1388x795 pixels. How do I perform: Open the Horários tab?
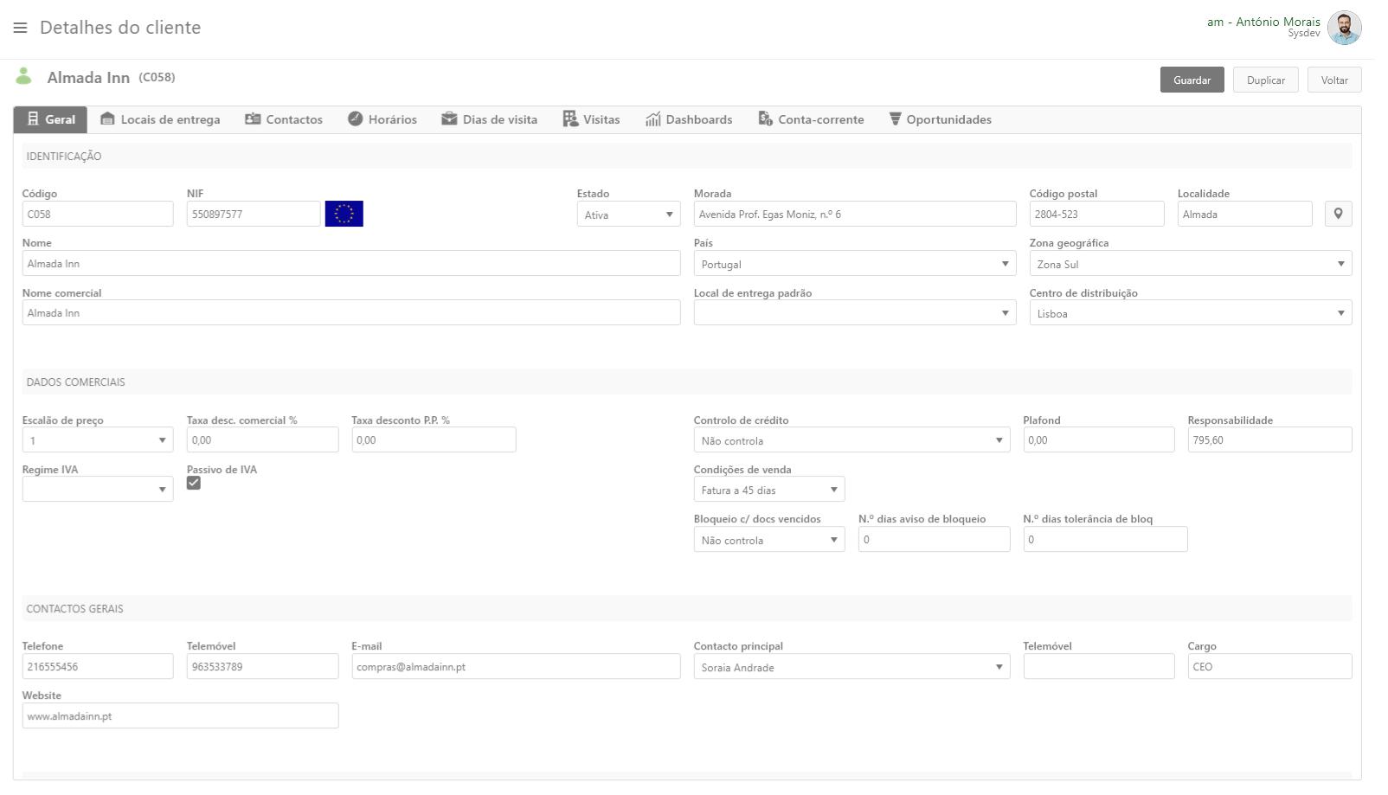click(x=382, y=119)
